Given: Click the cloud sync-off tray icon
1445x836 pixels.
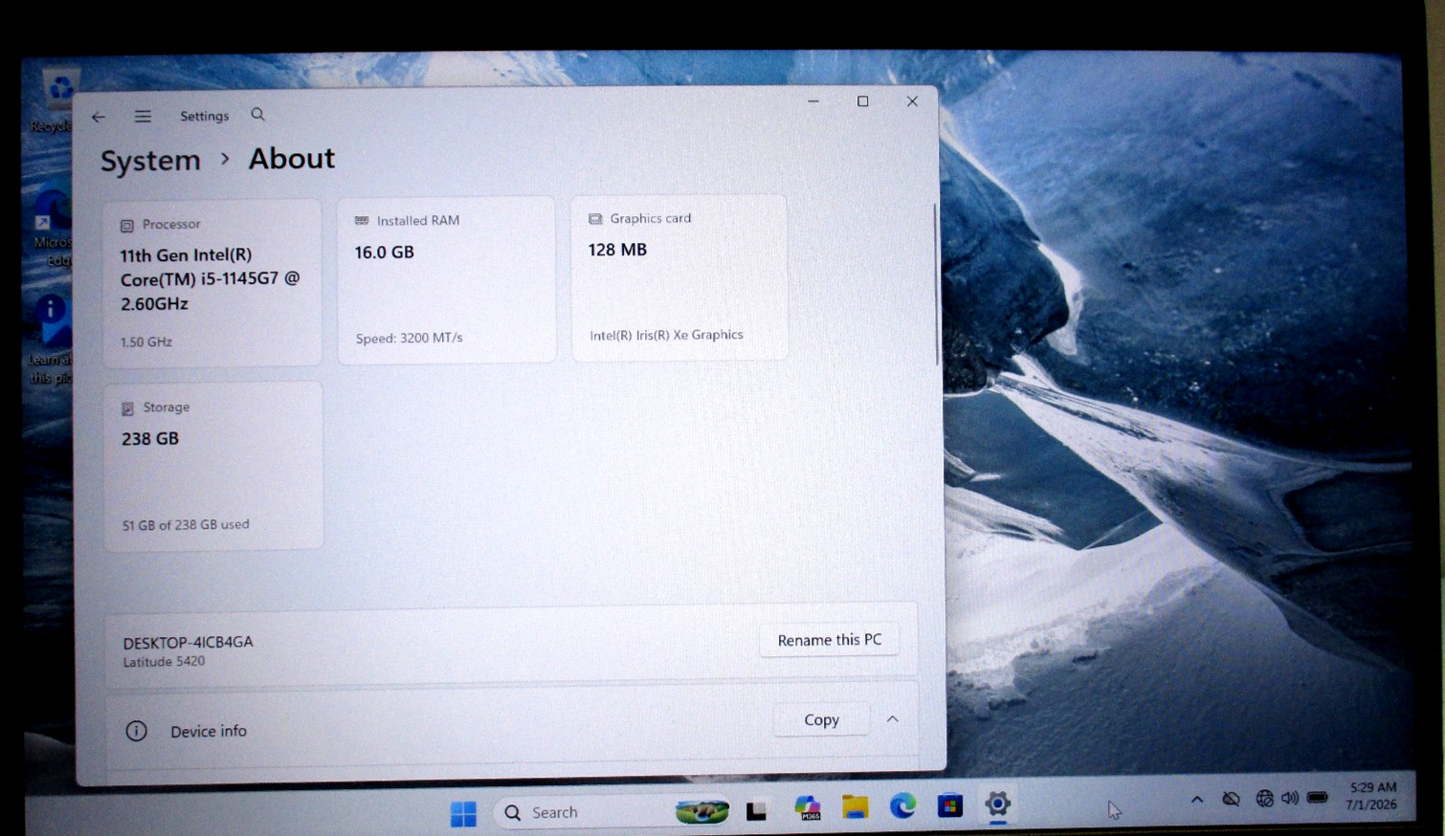Looking at the screenshot, I should (1231, 799).
